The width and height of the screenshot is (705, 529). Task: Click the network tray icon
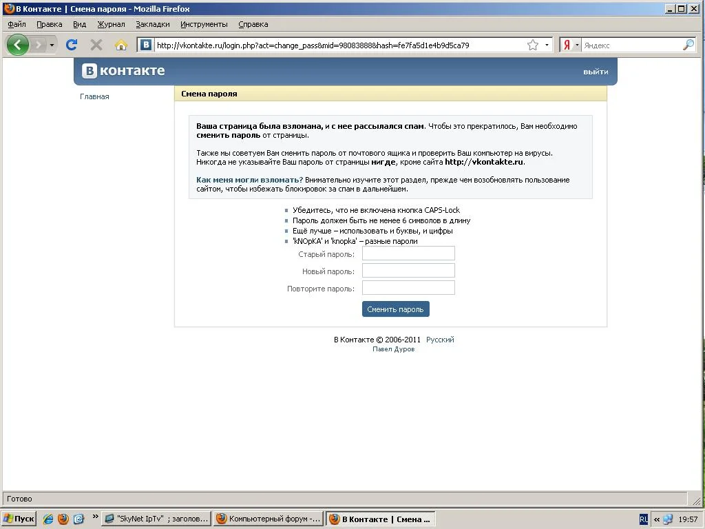click(668, 519)
